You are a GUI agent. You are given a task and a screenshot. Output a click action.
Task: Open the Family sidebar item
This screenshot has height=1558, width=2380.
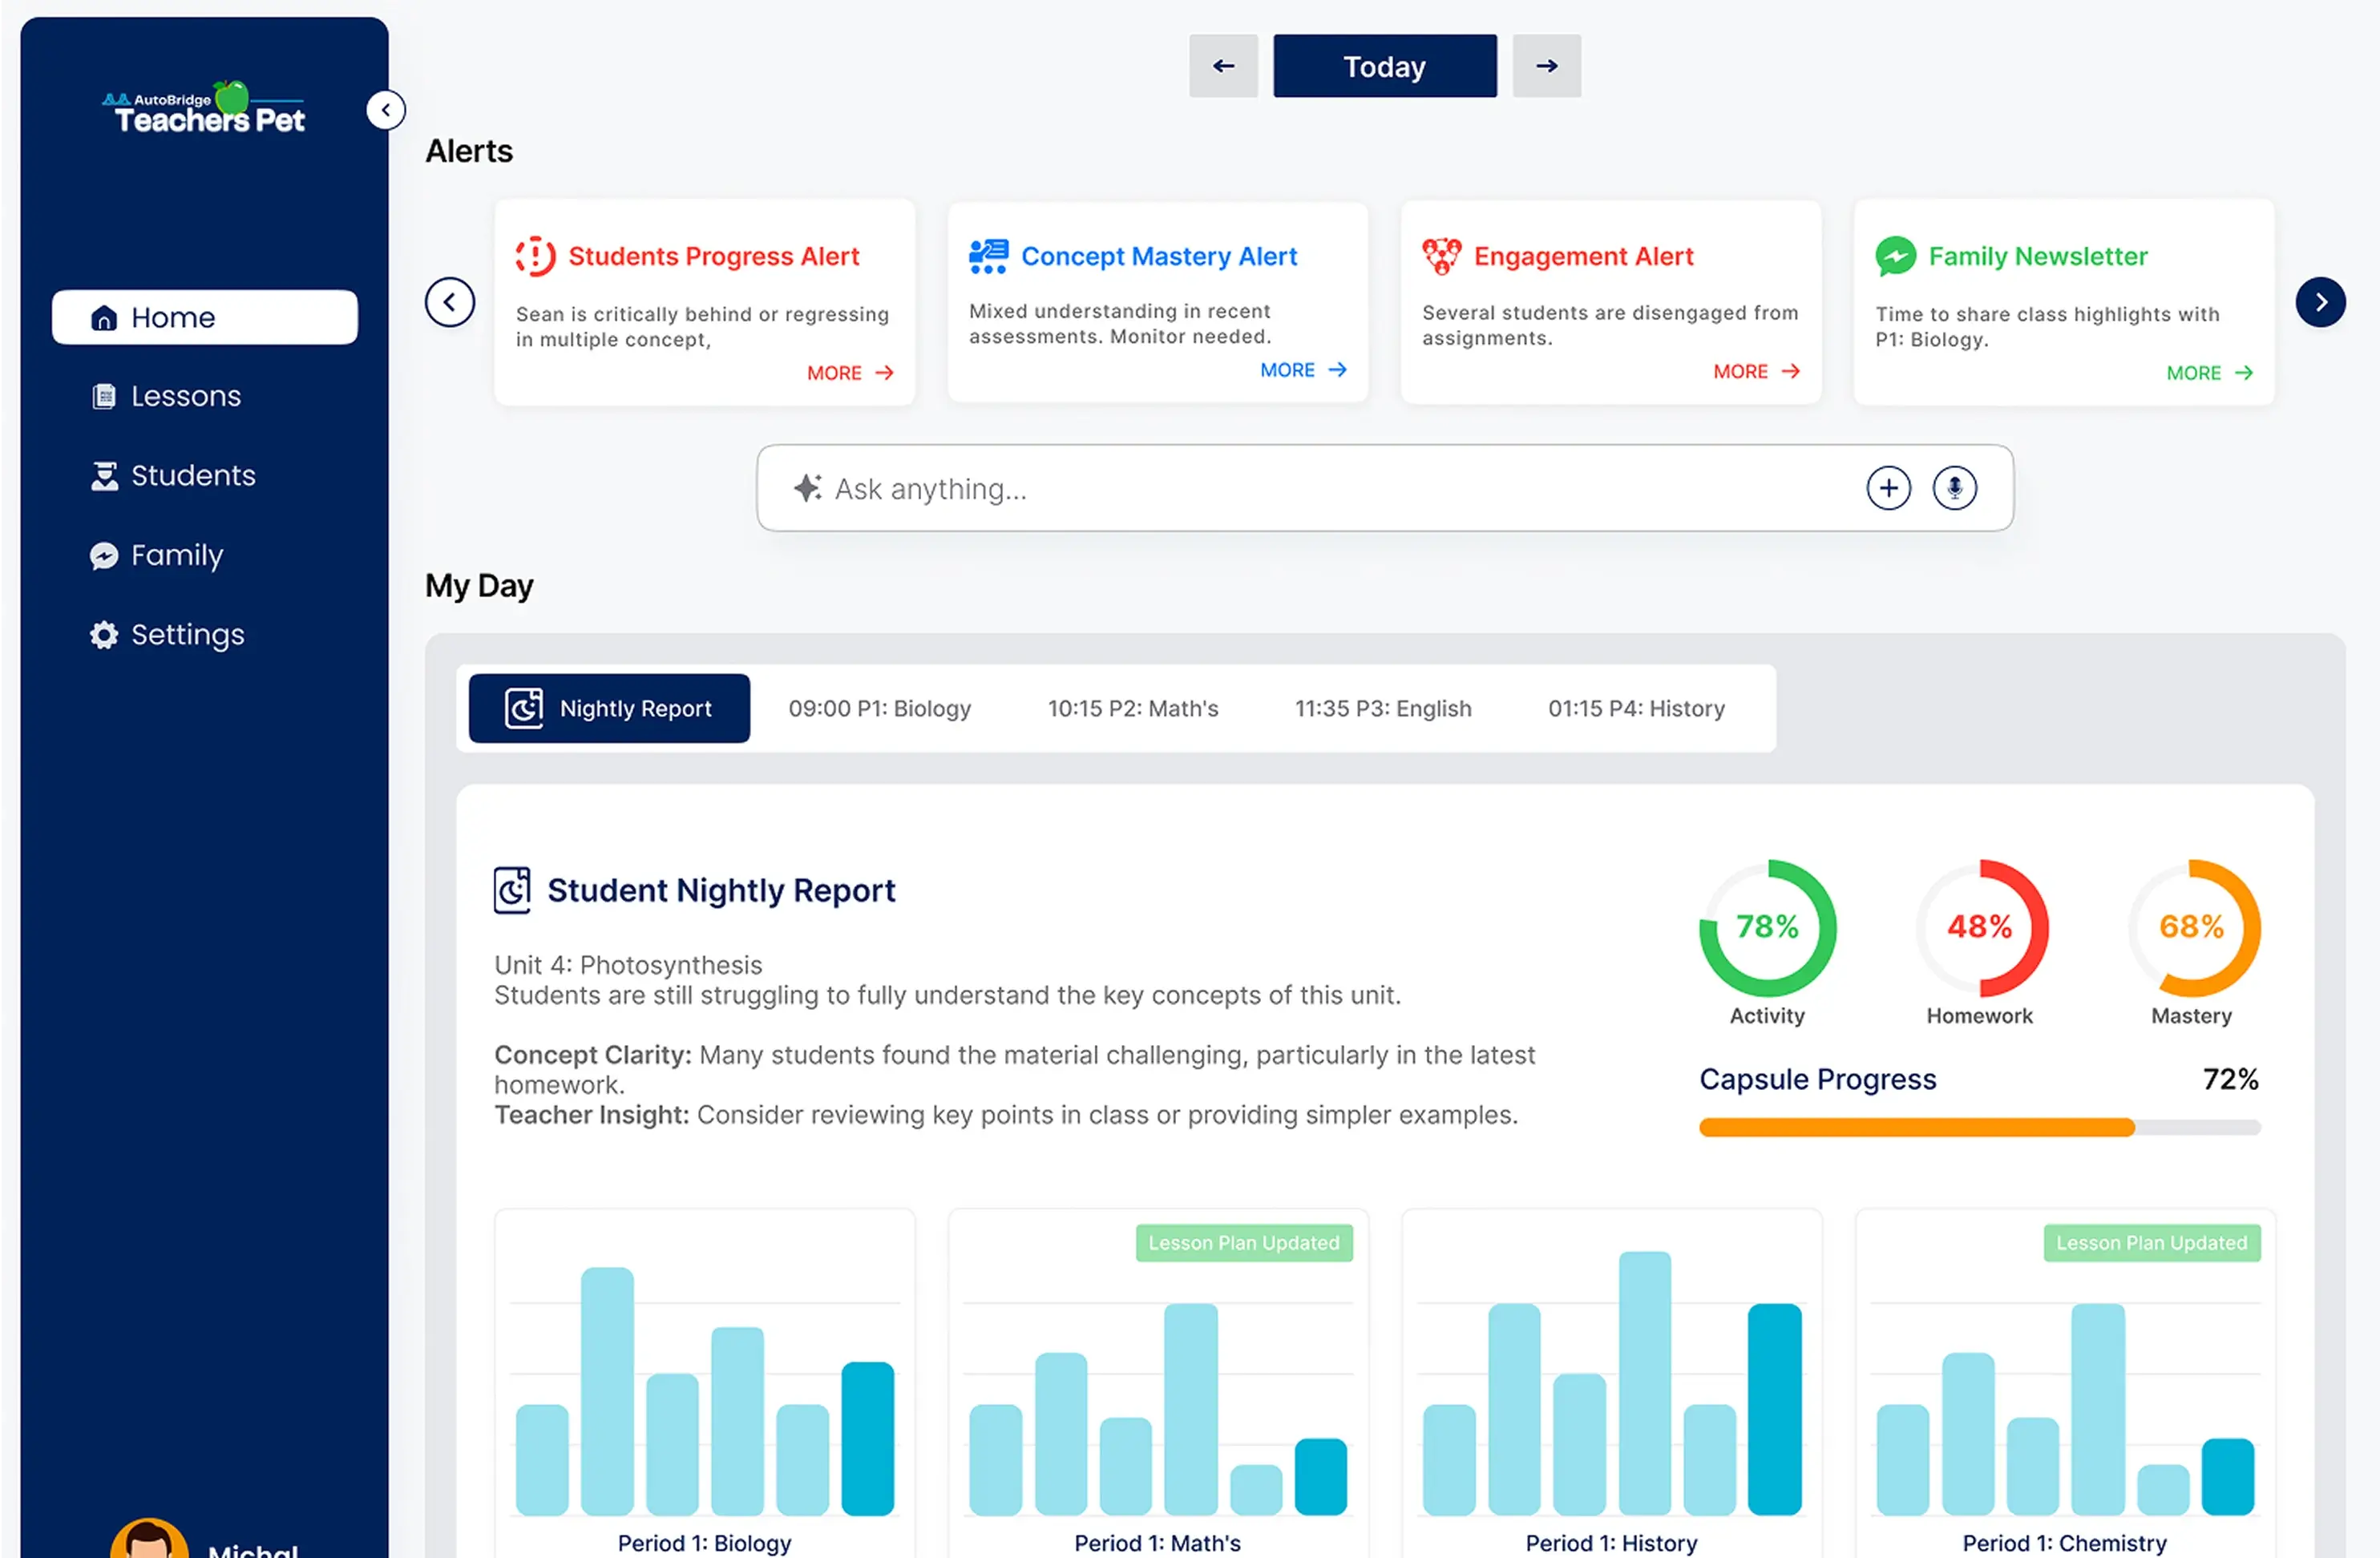click(x=204, y=555)
